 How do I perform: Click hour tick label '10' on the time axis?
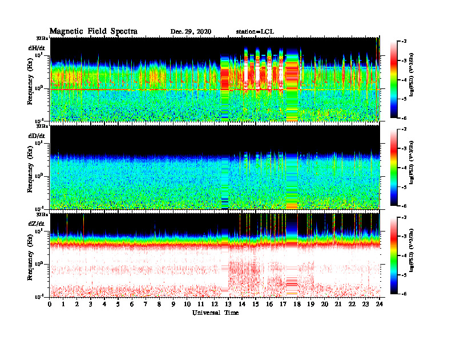coord(187,304)
